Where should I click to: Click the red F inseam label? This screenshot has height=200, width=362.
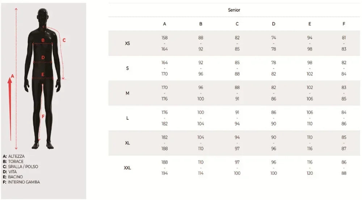coord(43,117)
